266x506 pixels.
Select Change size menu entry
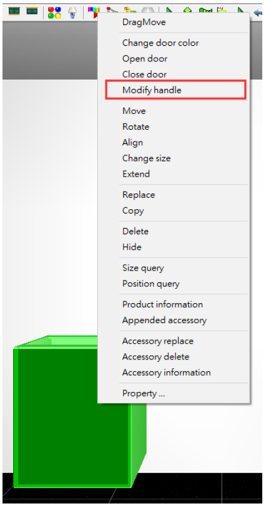pyautogui.click(x=146, y=158)
